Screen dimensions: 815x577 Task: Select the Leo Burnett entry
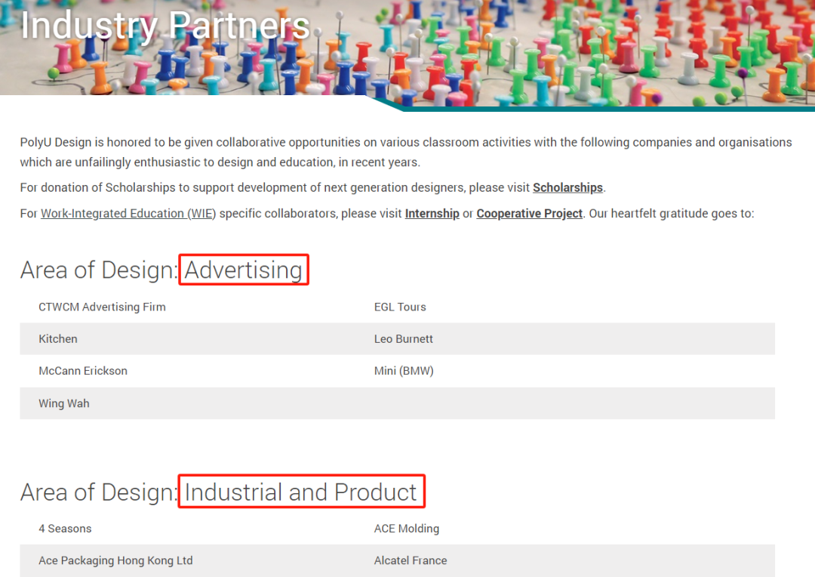coord(403,338)
